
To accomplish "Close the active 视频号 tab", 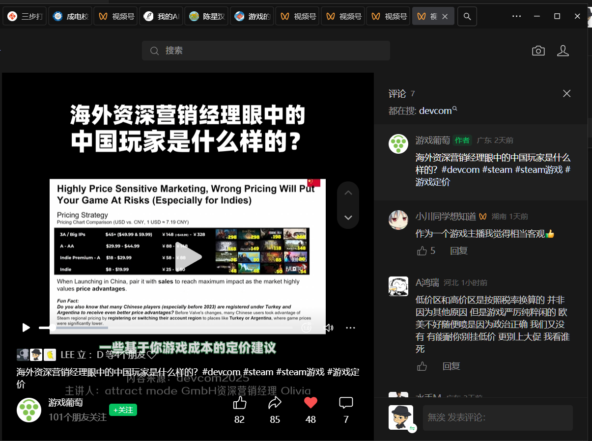I will (445, 16).
